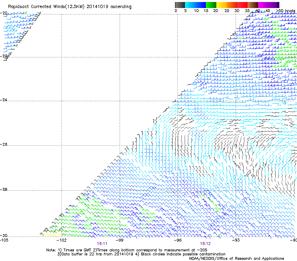The image size is (297, 261).
Task: Click the latitude label '-30'
Action: click(4, 235)
